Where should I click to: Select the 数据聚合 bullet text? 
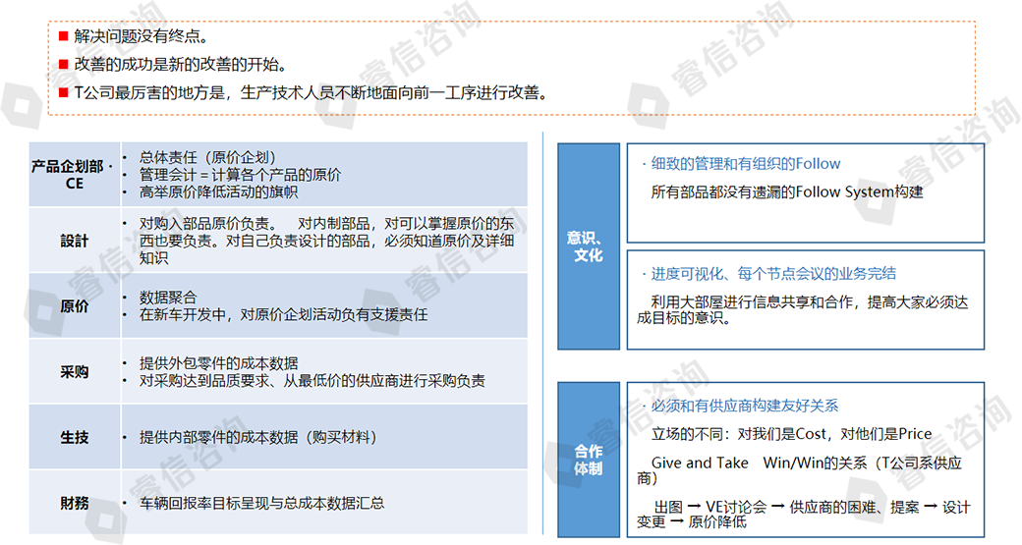[168, 298]
